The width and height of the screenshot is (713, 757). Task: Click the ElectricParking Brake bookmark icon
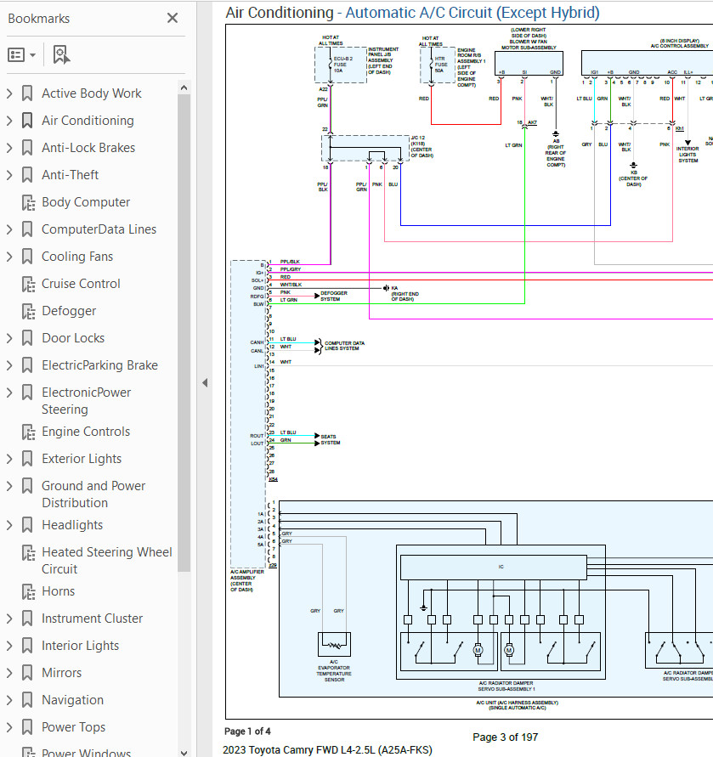[27, 365]
